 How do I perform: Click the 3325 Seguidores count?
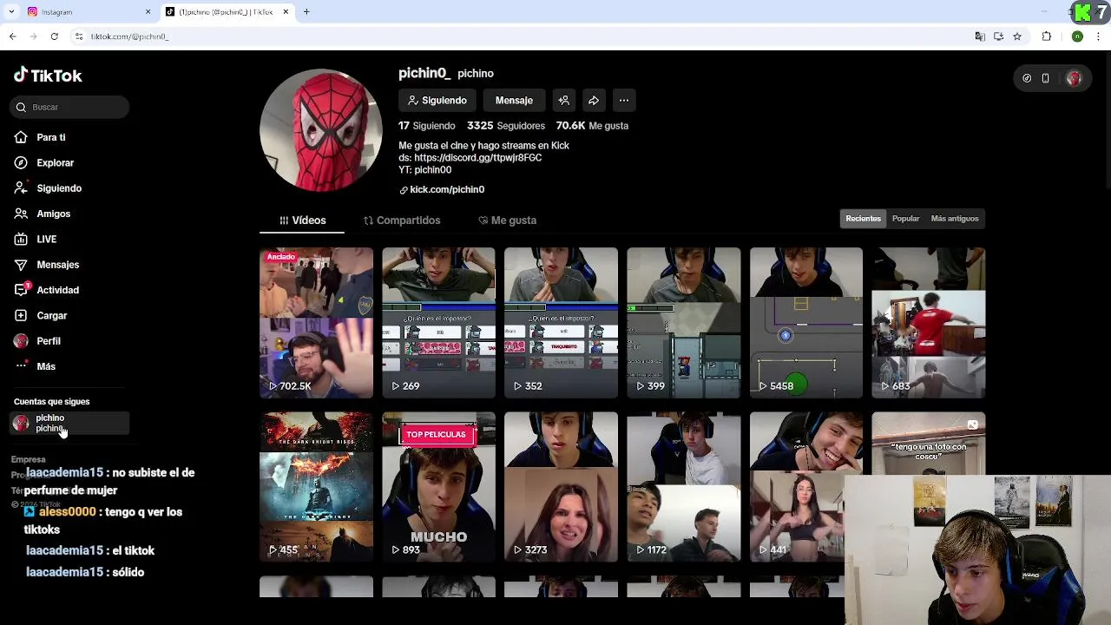click(x=506, y=126)
